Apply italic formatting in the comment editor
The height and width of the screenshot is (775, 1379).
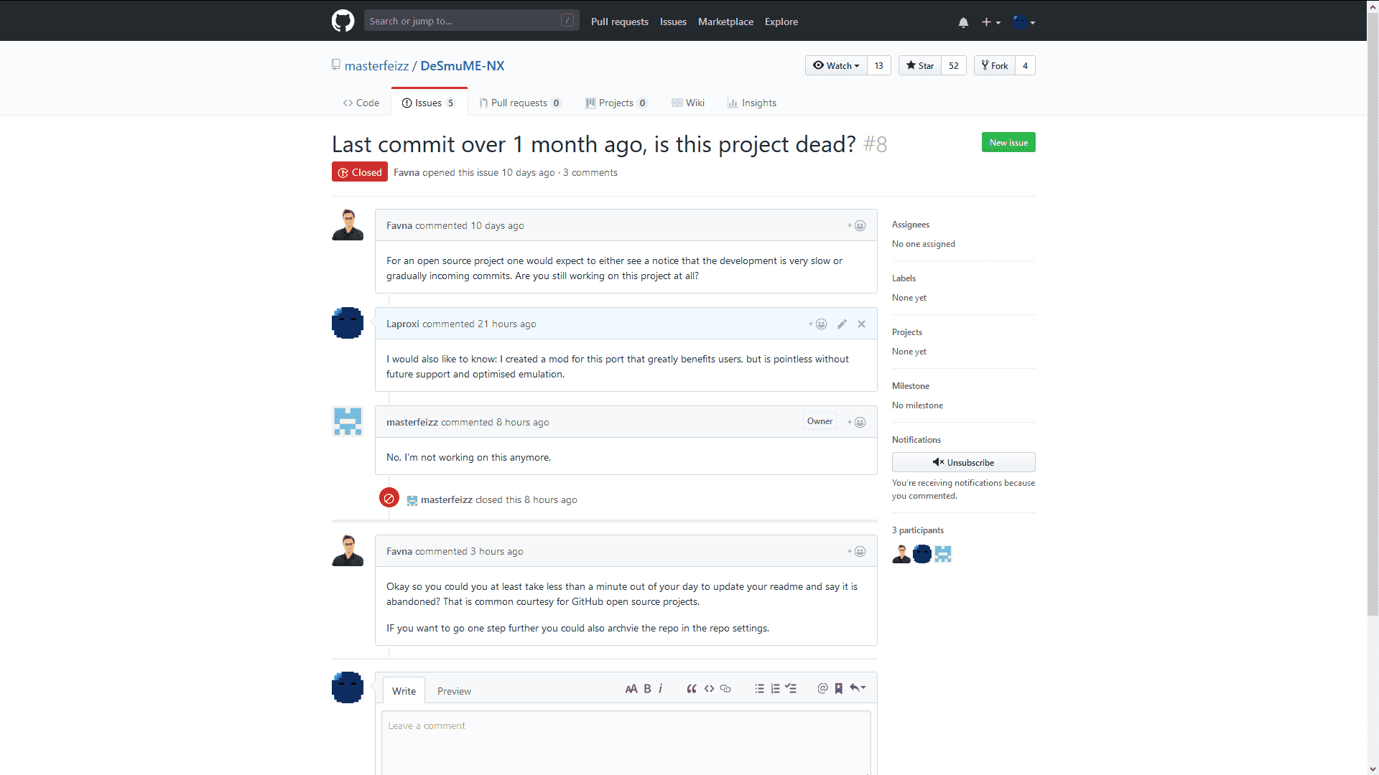(x=661, y=689)
